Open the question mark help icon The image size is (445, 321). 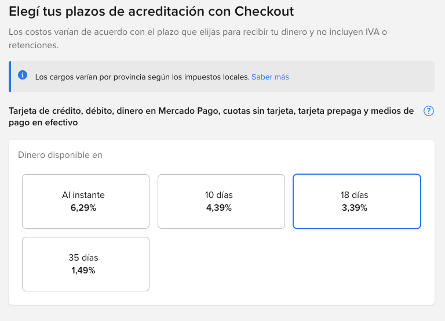[429, 111]
